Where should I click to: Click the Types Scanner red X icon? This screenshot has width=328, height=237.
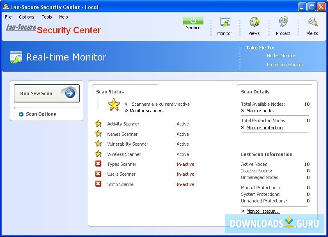click(x=98, y=164)
